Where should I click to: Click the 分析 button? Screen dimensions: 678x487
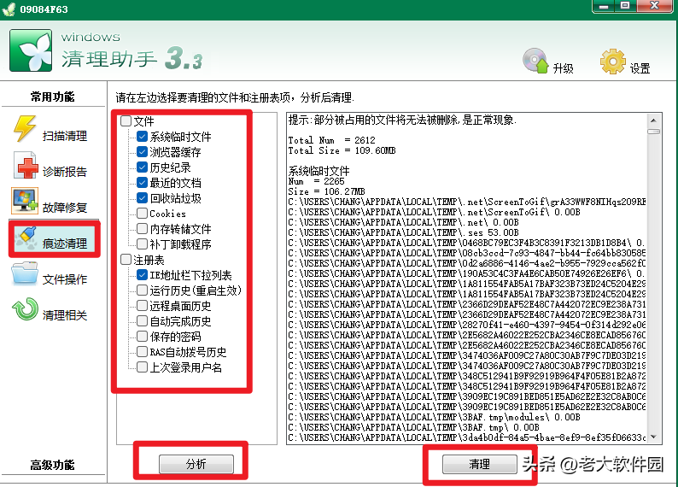pyautogui.click(x=196, y=464)
